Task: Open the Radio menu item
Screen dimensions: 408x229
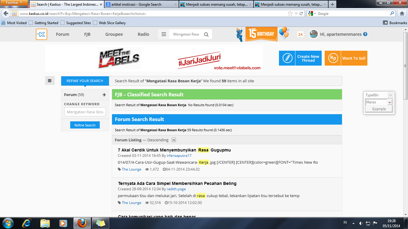Action: pos(143,34)
